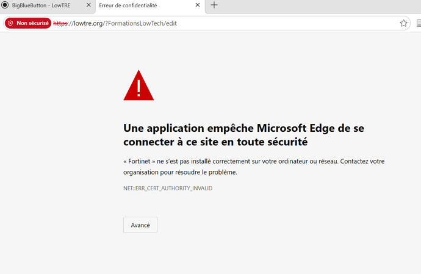Click the Fortinet explanation paragraph

click(254, 167)
